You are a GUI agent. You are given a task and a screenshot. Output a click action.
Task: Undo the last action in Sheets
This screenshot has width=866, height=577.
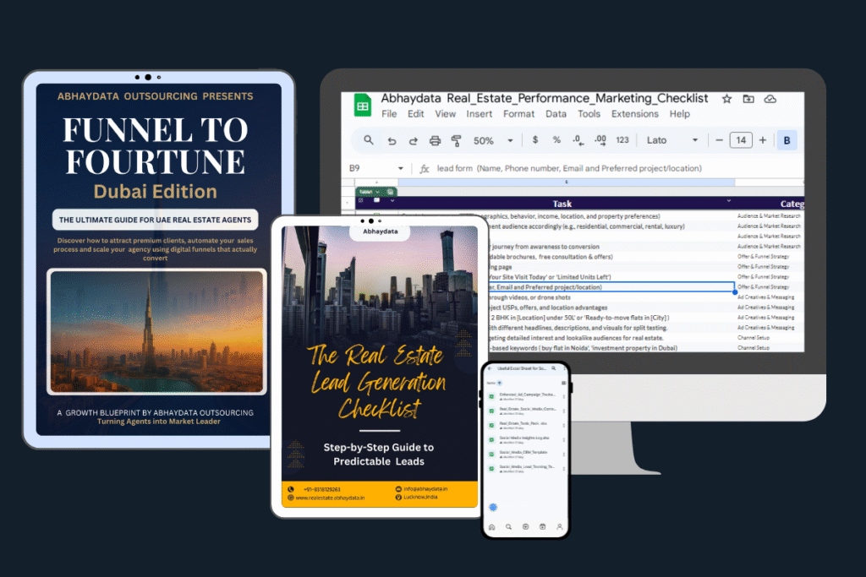pos(392,140)
